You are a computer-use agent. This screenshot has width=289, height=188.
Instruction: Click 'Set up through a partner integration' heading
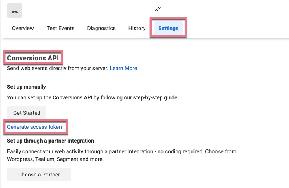[x=50, y=141]
